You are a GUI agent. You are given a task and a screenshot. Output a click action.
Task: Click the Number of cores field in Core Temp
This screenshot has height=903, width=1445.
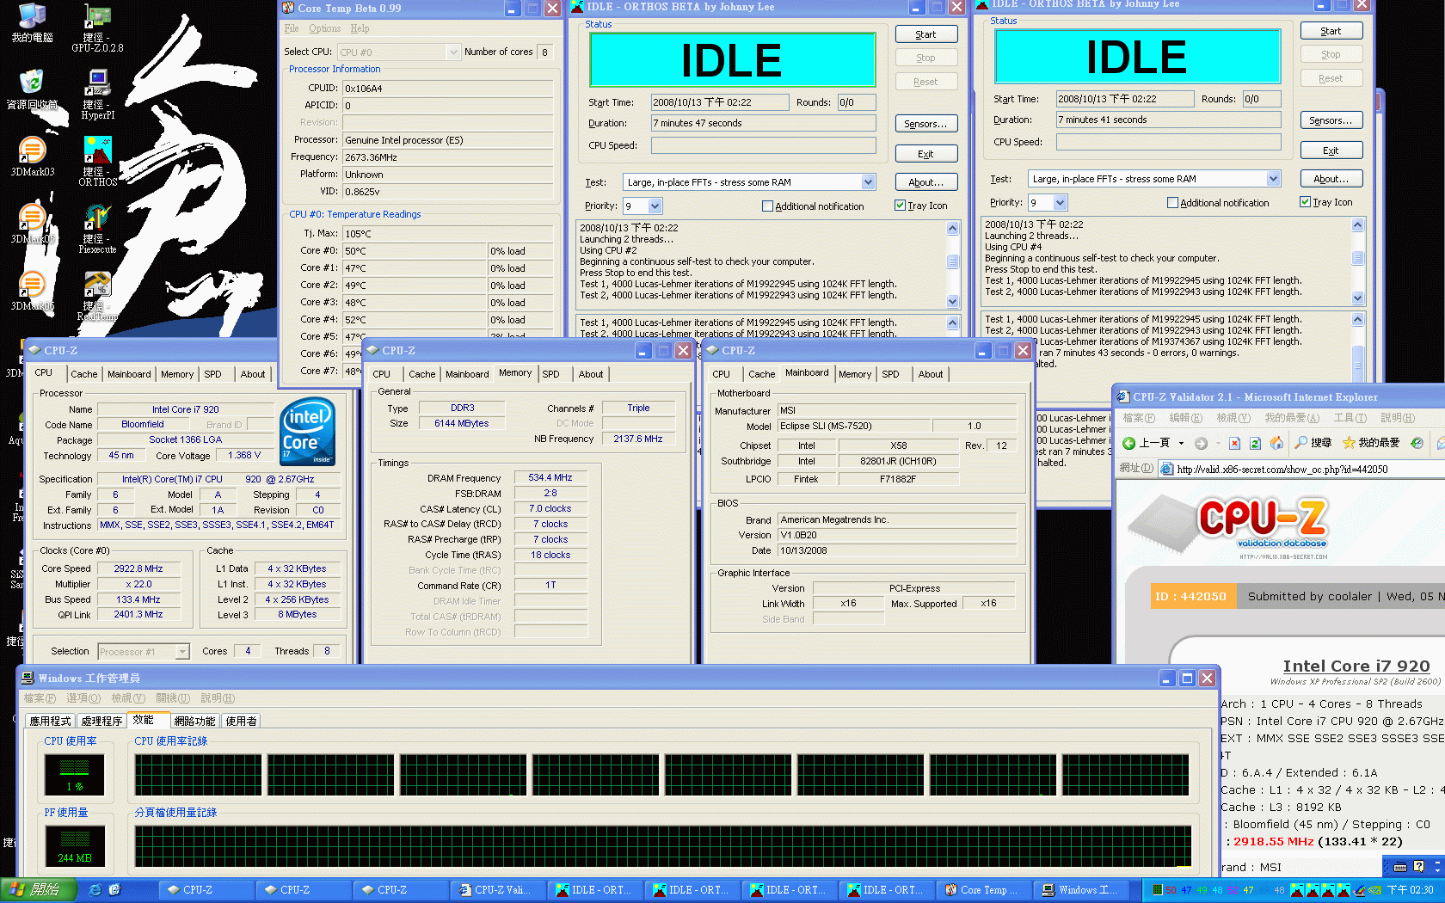tap(545, 52)
